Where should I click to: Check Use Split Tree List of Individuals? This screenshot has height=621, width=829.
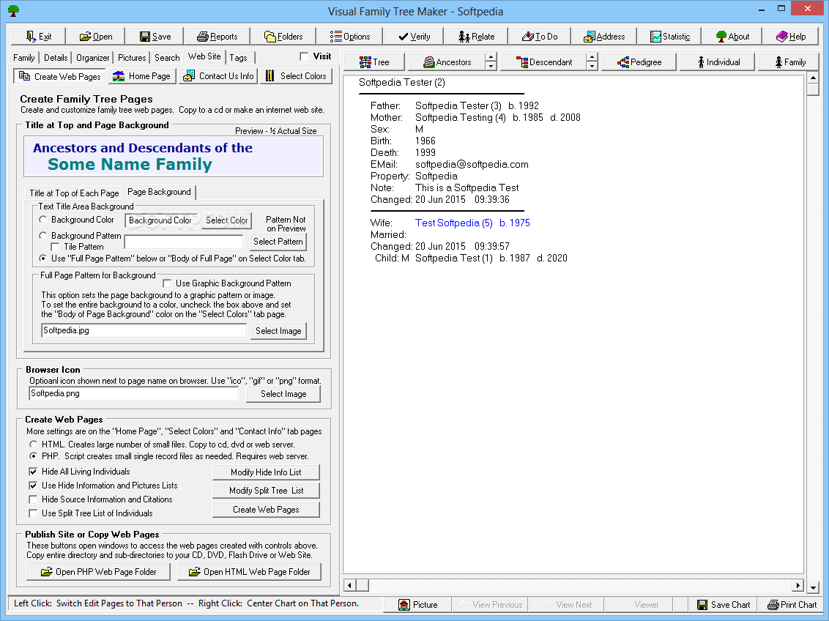33,513
